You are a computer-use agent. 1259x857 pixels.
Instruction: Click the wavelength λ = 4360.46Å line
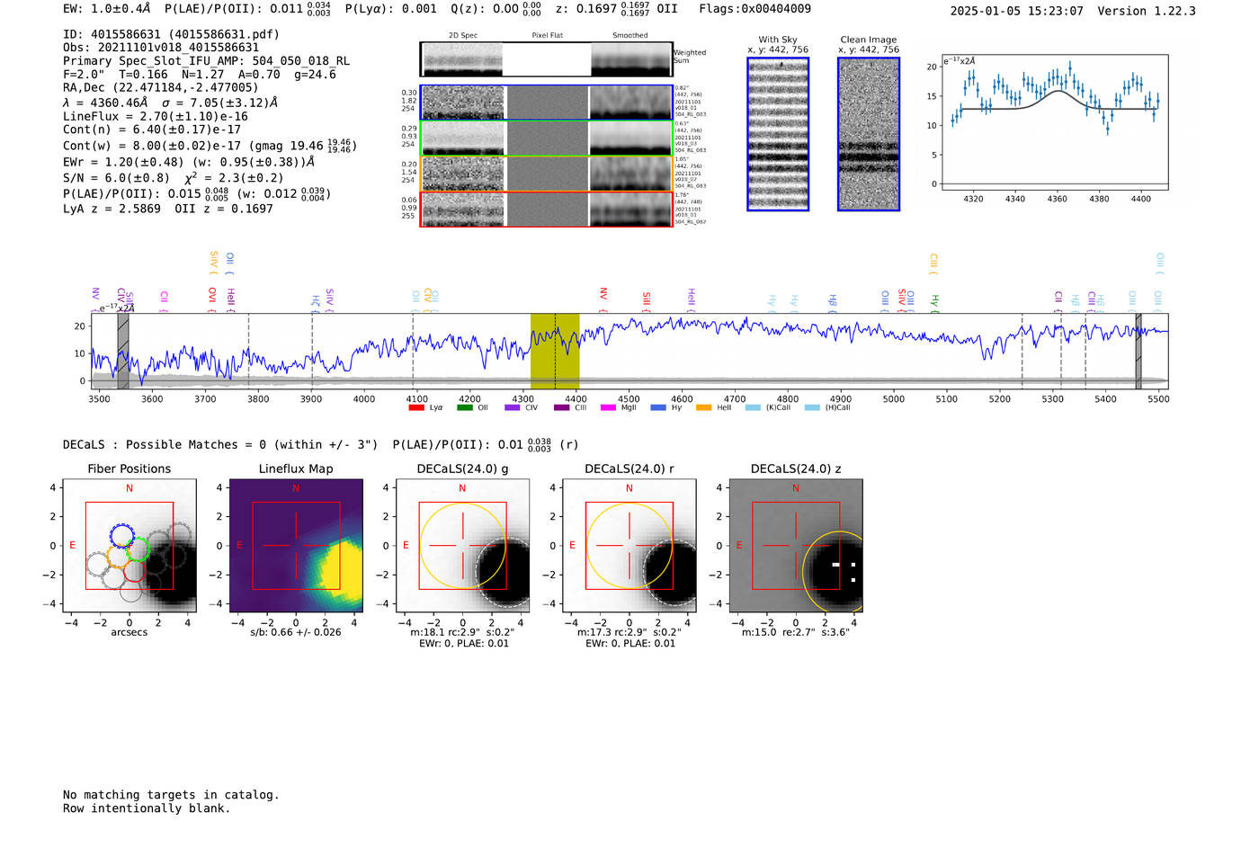pyautogui.click(x=171, y=103)
